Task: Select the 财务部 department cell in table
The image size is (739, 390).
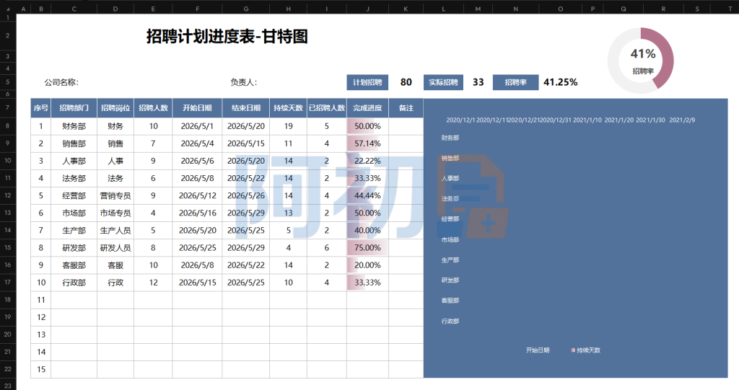Action: pos(74,126)
